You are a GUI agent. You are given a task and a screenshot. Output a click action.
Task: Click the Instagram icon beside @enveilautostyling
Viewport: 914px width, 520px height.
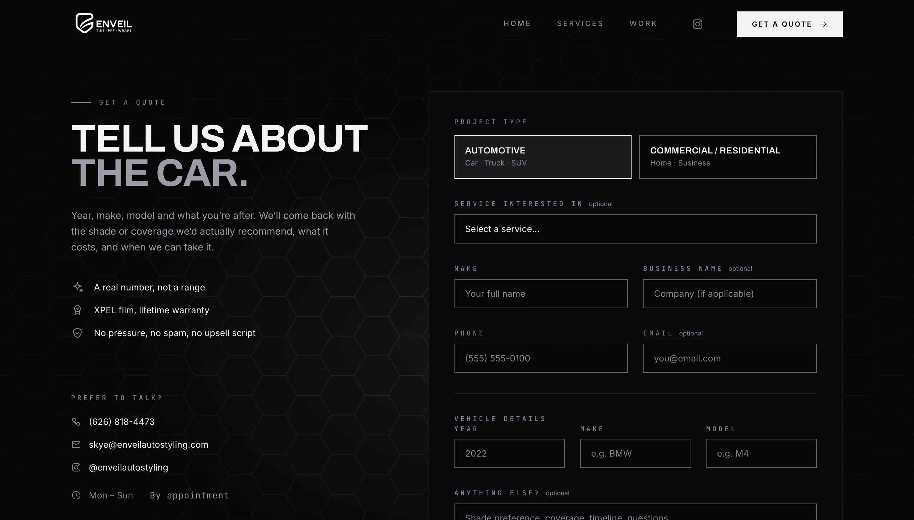tap(76, 467)
